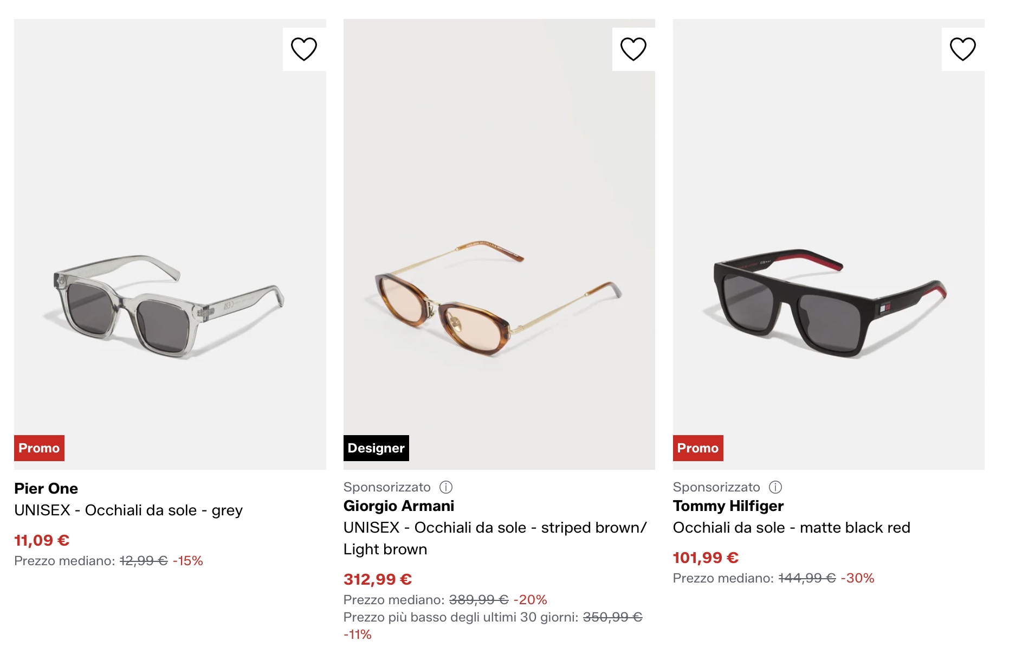This screenshot has height=660, width=1022.
Task: Click the 11,09 € price
Action: (42, 540)
